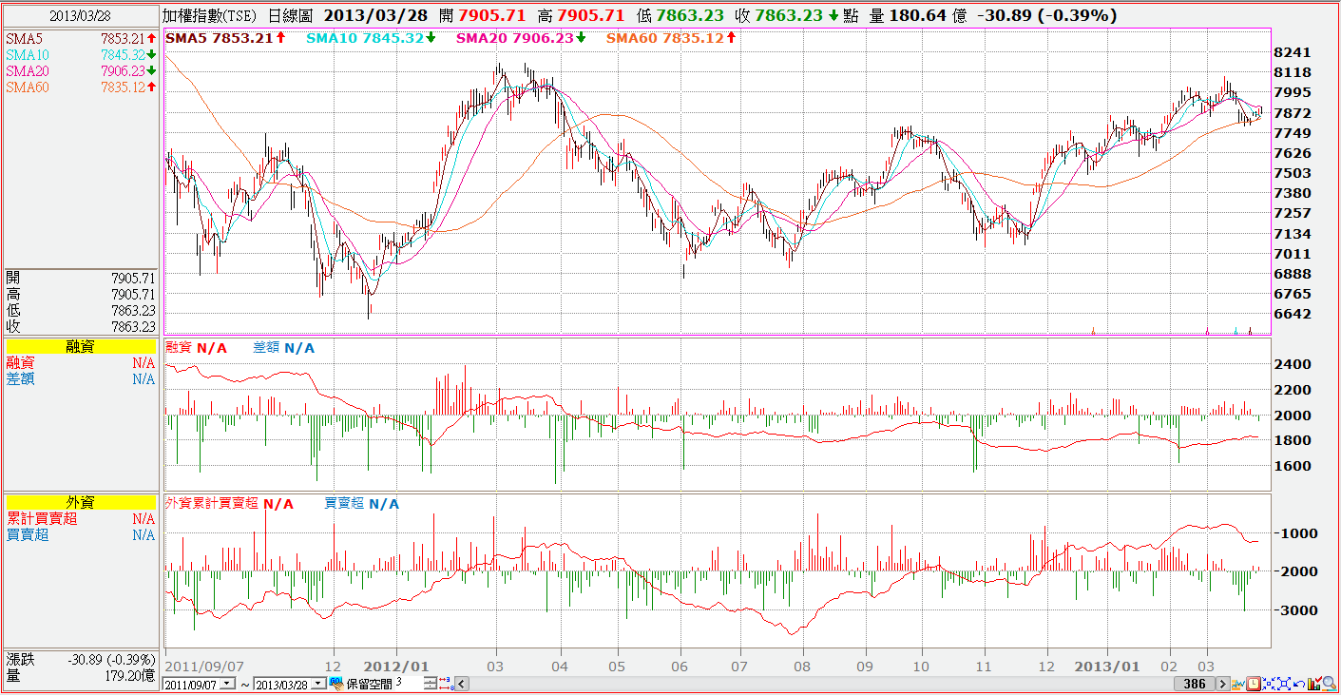The image size is (1341, 696).
Task: Click the red-blue range arrows icon
Action: (447, 684)
